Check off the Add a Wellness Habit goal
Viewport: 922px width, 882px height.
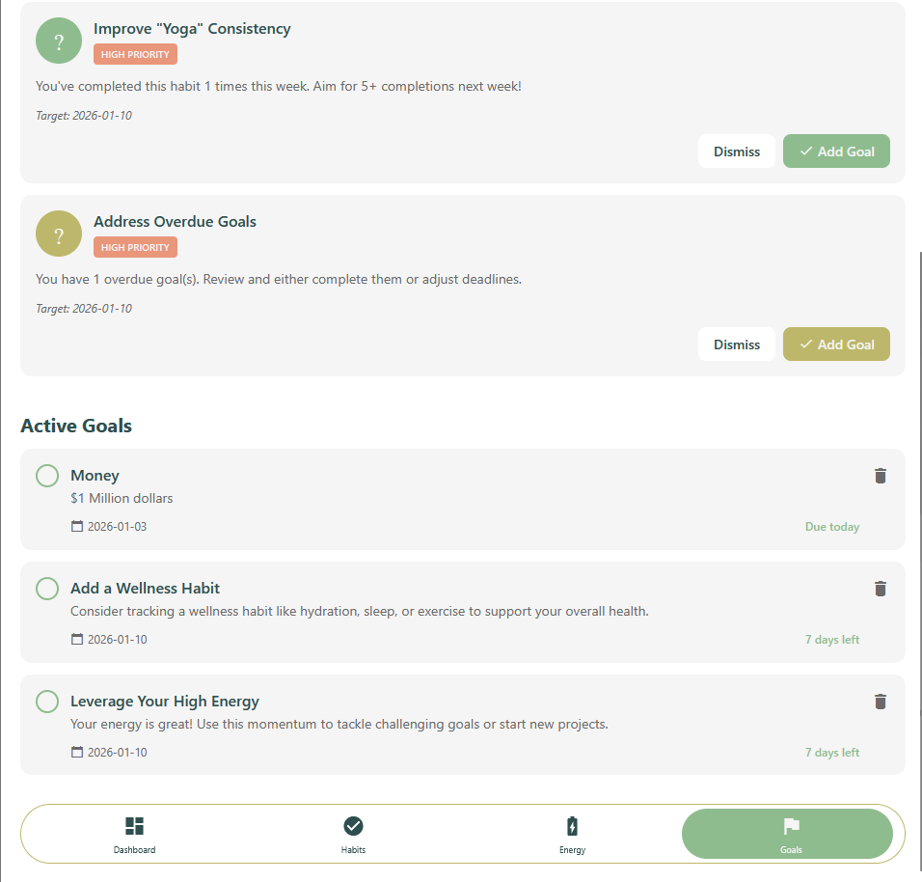(x=47, y=589)
